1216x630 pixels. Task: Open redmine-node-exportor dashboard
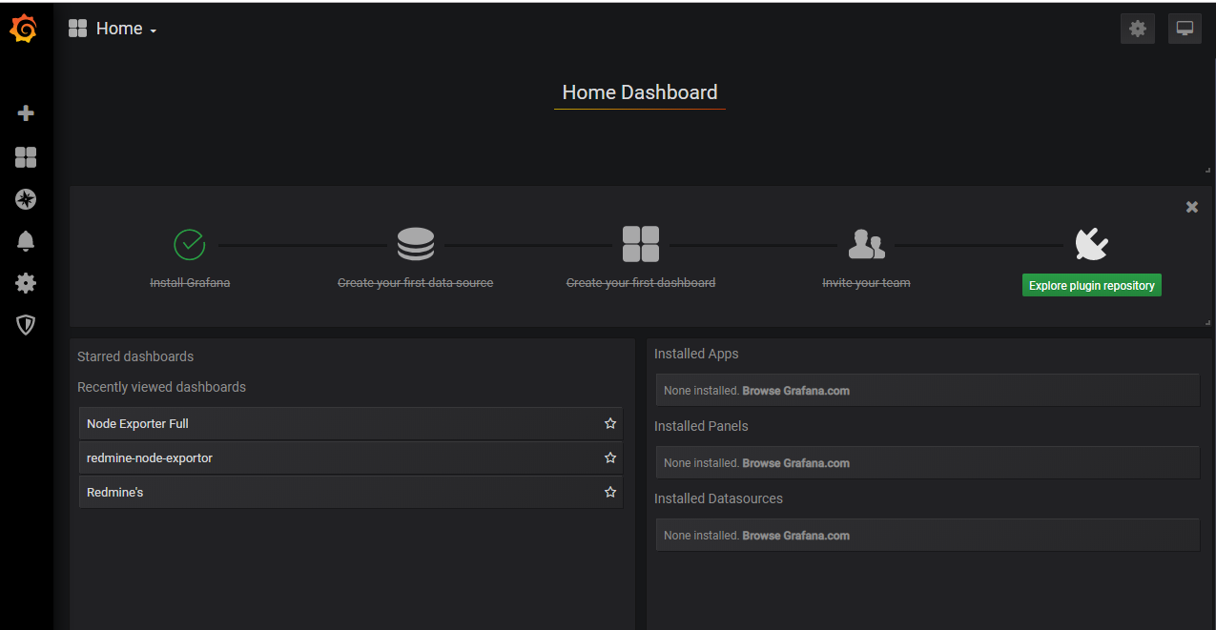350,457
